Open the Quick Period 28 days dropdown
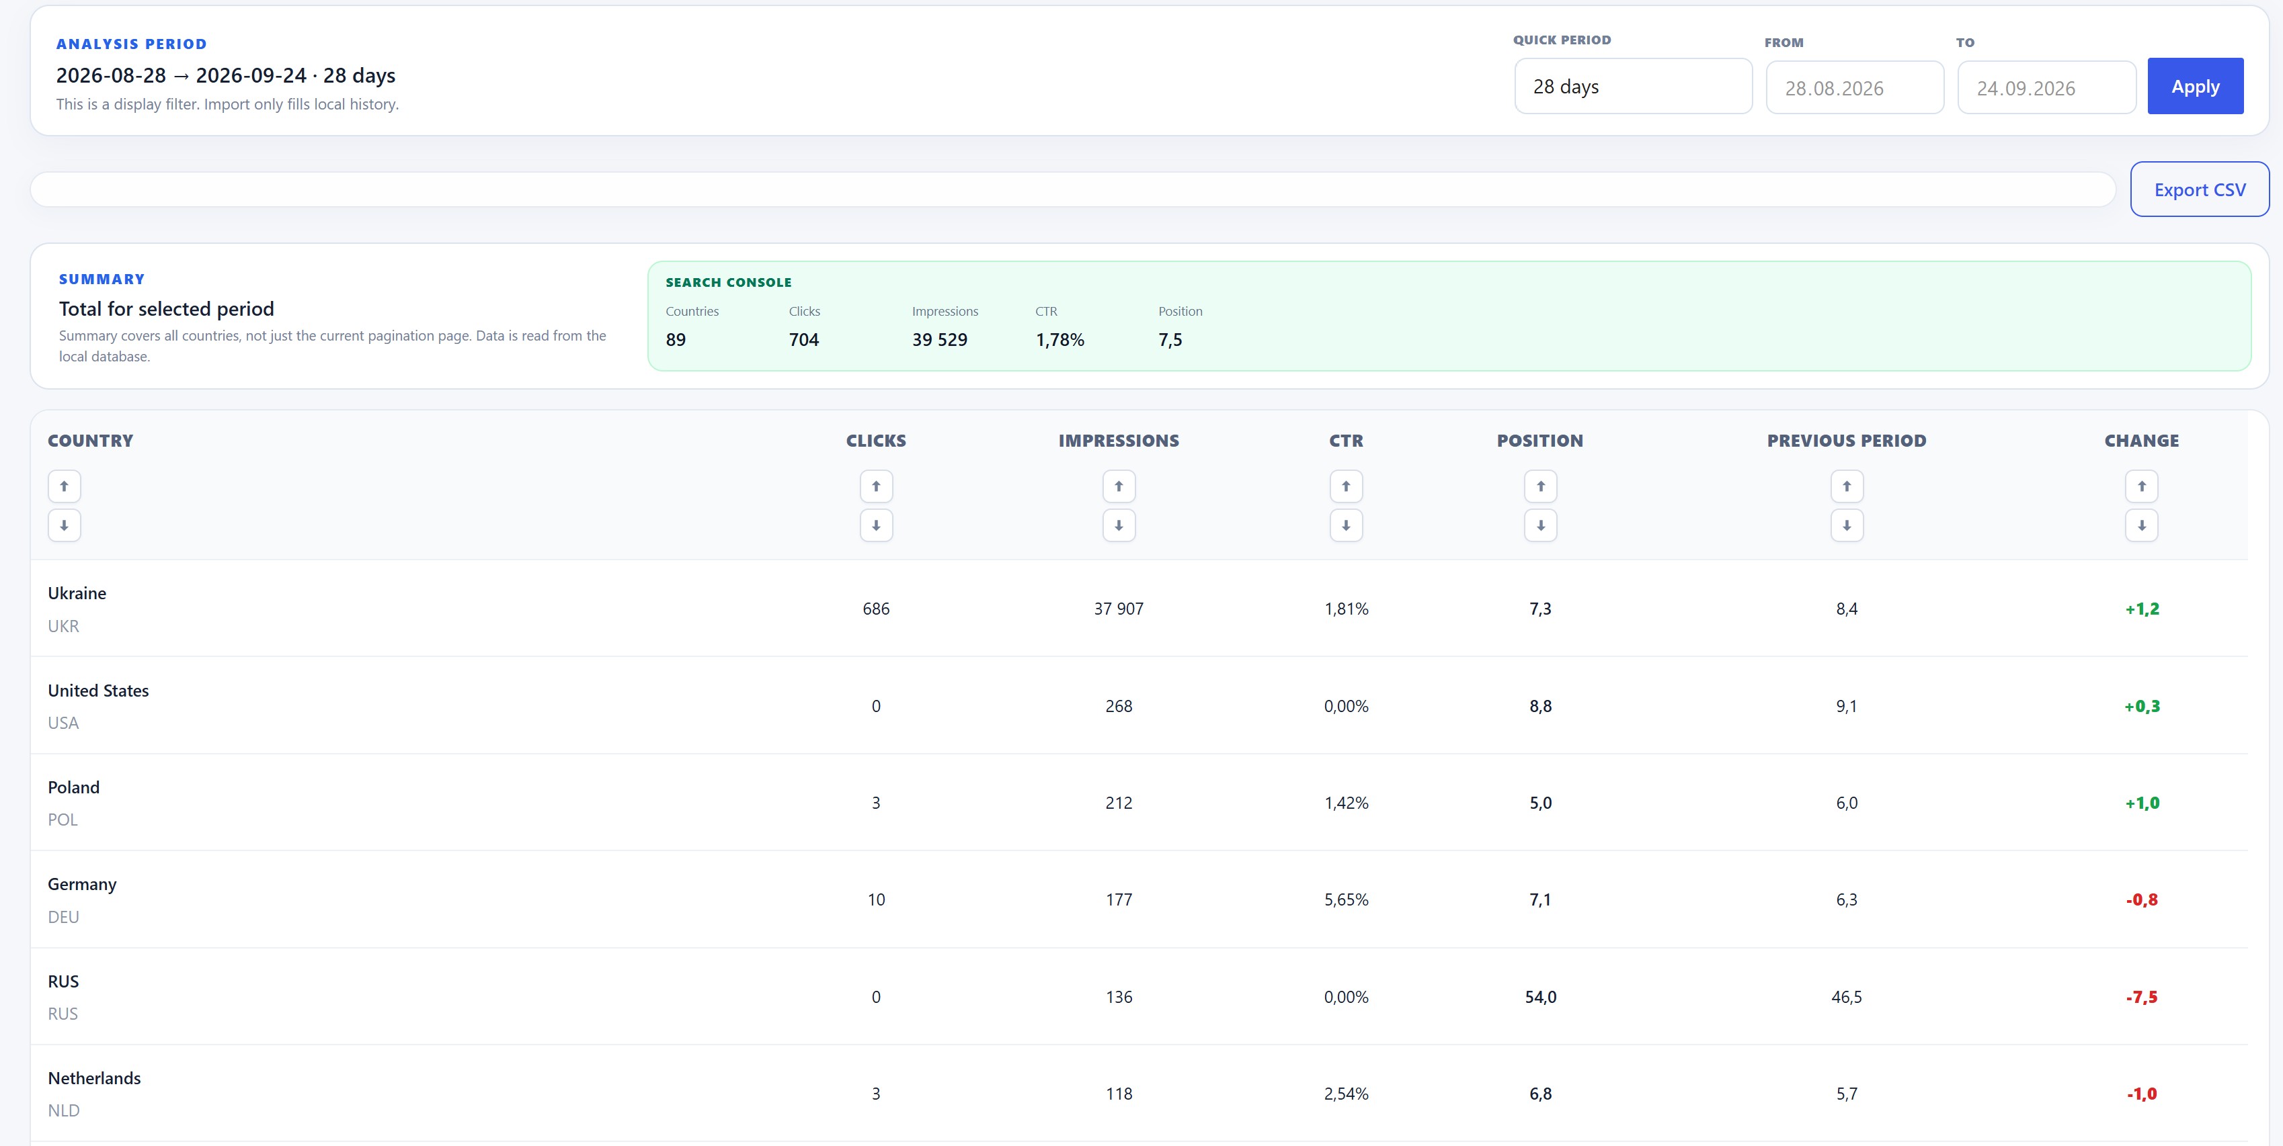Viewport: 2283px width, 1146px height. point(1634,87)
